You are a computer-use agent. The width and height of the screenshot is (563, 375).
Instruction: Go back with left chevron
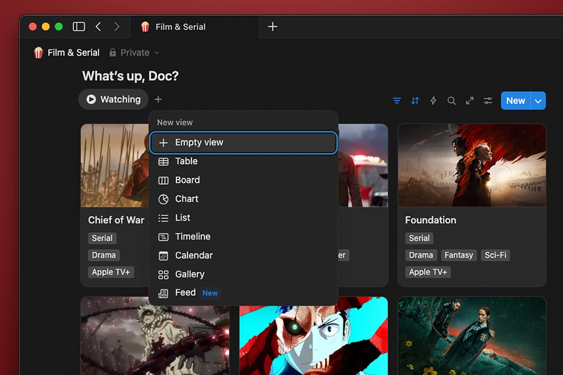coord(98,27)
